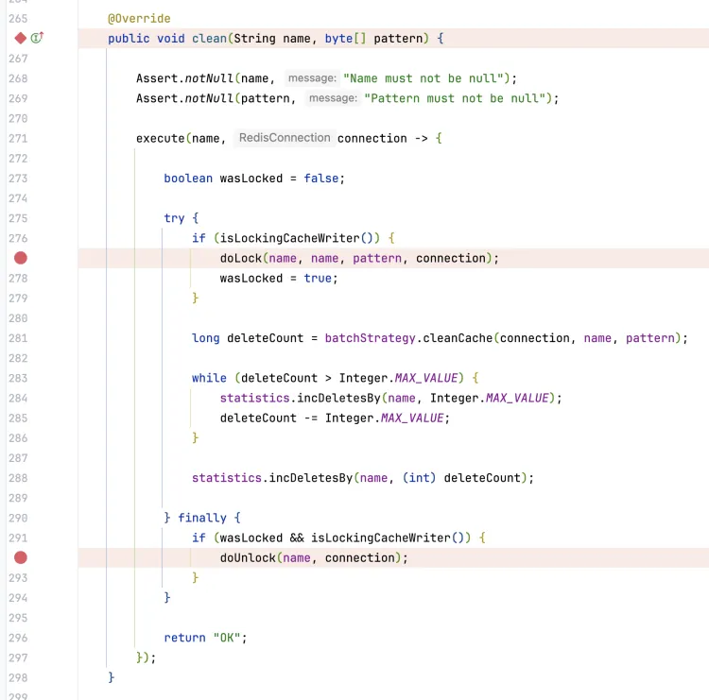This screenshot has height=700, width=709.
Task: Click the wasLocked variable declaration
Action: pyautogui.click(x=251, y=179)
